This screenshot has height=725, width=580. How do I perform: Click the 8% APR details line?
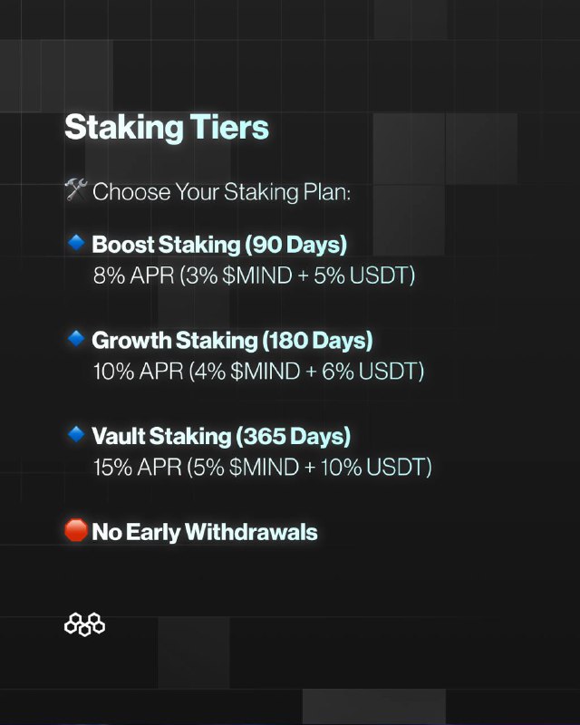click(254, 275)
